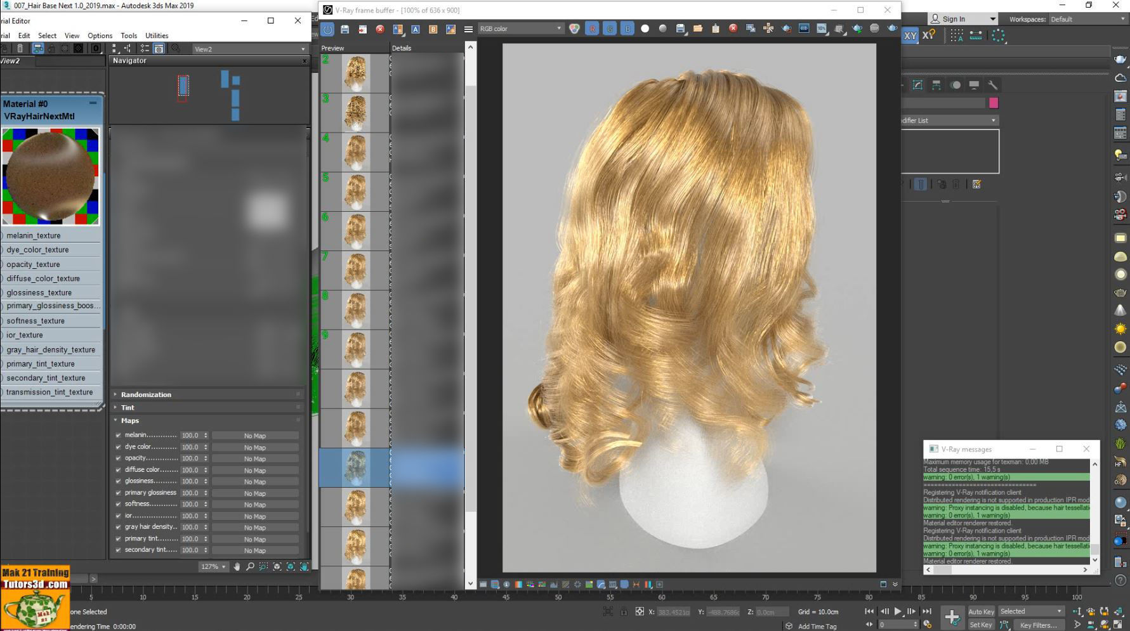
Task: Toggle monochromatic mode gray circle
Action: (663, 29)
